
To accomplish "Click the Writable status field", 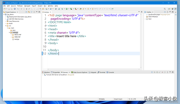I will coord(102,99).
